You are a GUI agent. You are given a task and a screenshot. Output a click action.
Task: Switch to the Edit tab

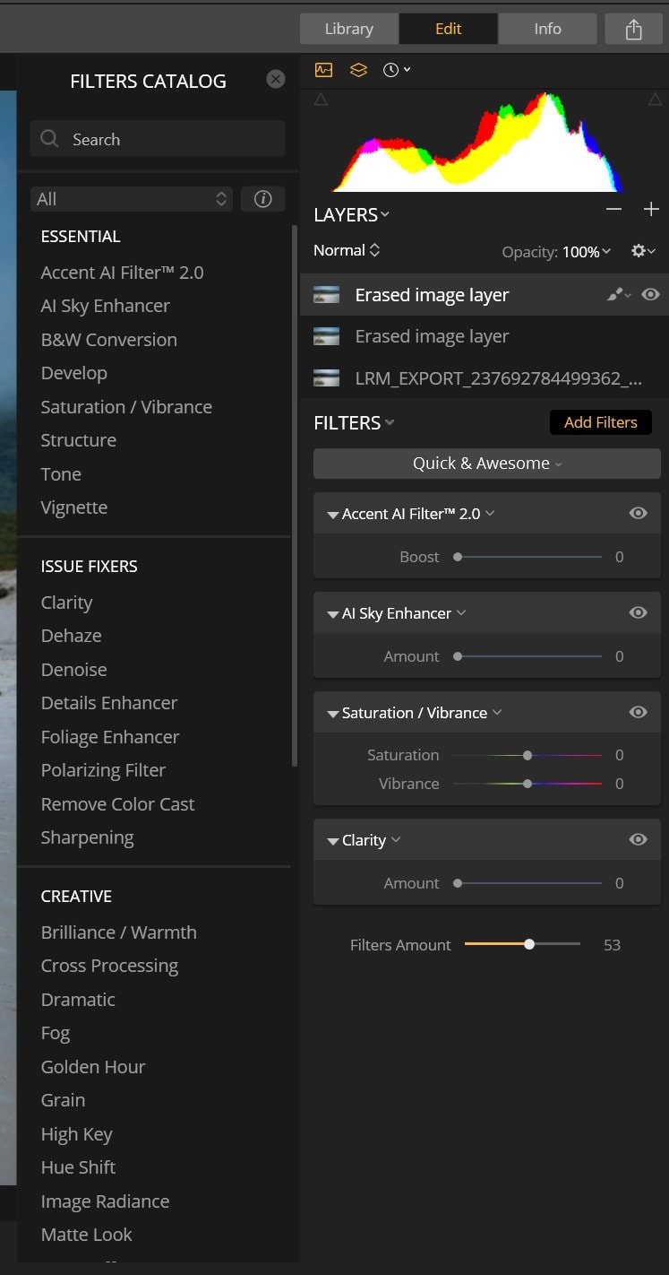(x=449, y=29)
